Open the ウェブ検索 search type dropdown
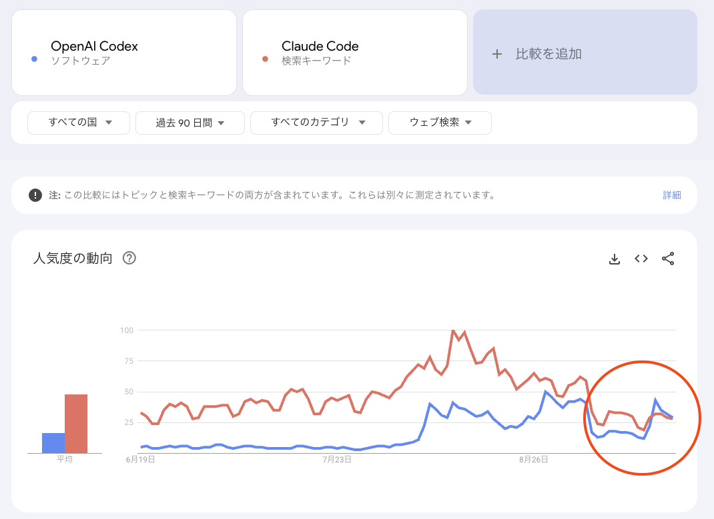Screen dimensions: 714x519 point(440,123)
